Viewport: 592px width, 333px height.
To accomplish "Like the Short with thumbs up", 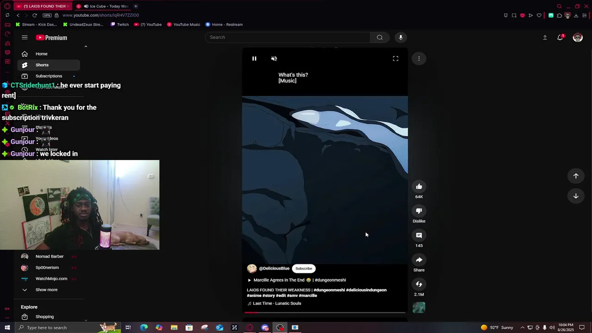I will click(419, 186).
